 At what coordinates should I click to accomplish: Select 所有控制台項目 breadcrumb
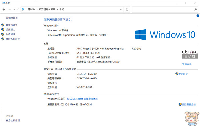pyautogui.click(x=47, y=9)
